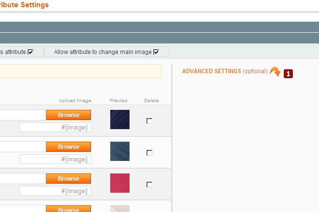The width and height of the screenshot is (319, 212).
Task: Click file path field left of first Browse
Action: (x=22, y=115)
